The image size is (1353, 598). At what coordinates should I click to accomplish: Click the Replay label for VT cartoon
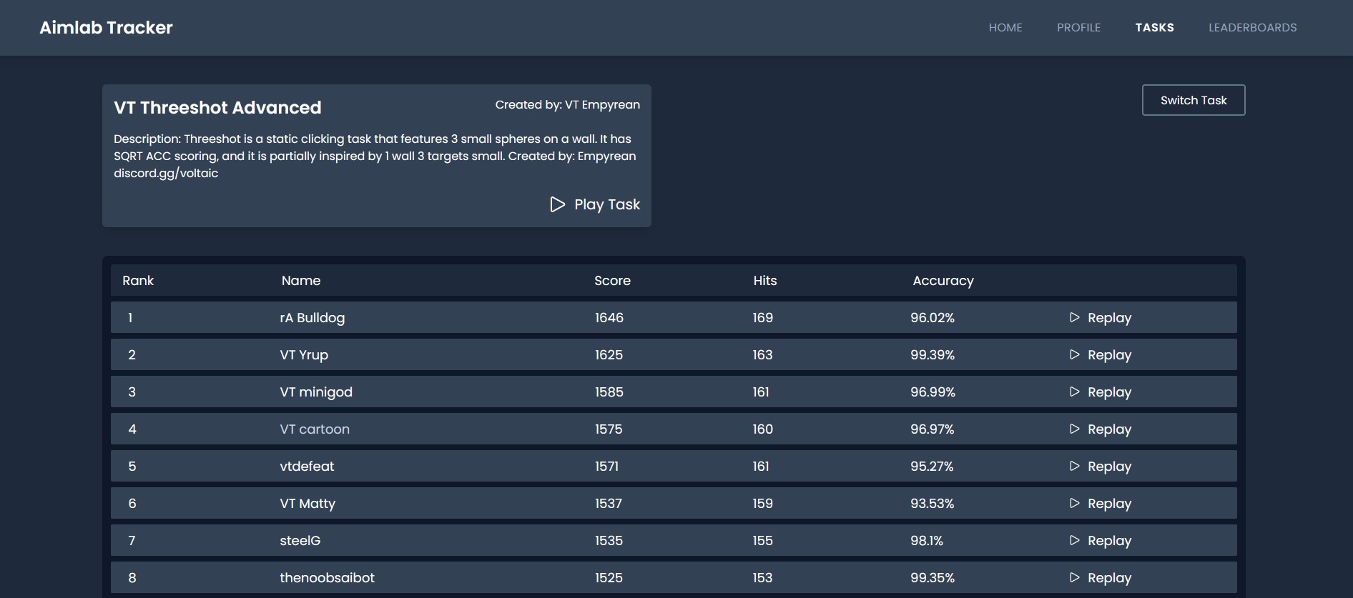click(x=1109, y=429)
